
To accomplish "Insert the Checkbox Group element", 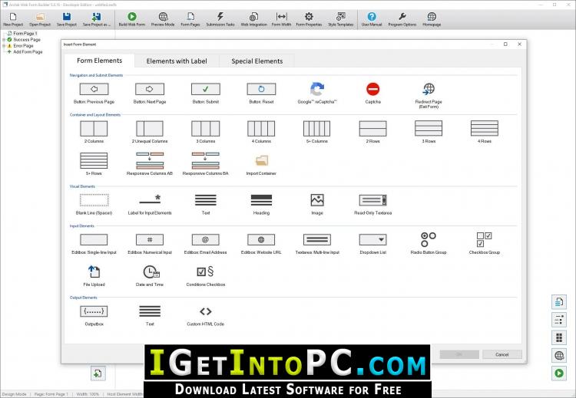I will [x=484, y=243].
